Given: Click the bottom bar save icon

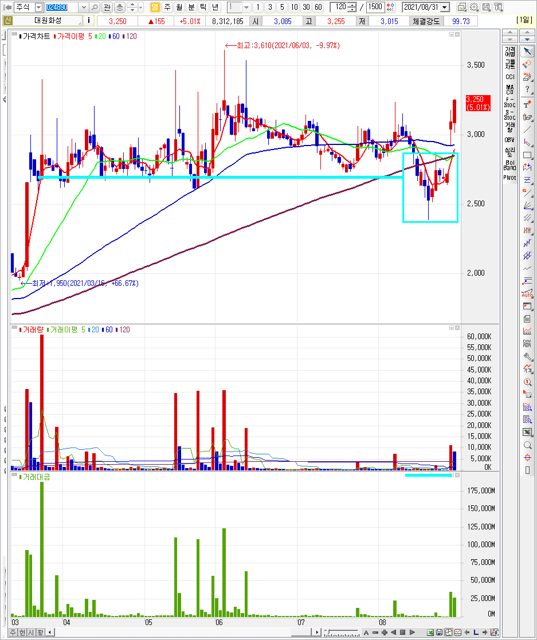Looking at the screenshot, I should pyautogui.click(x=439, y=632).
